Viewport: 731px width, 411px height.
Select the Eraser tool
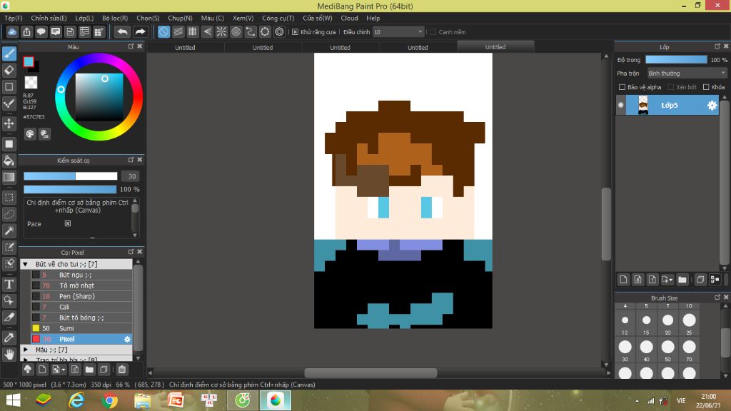(x=9, y=71)
